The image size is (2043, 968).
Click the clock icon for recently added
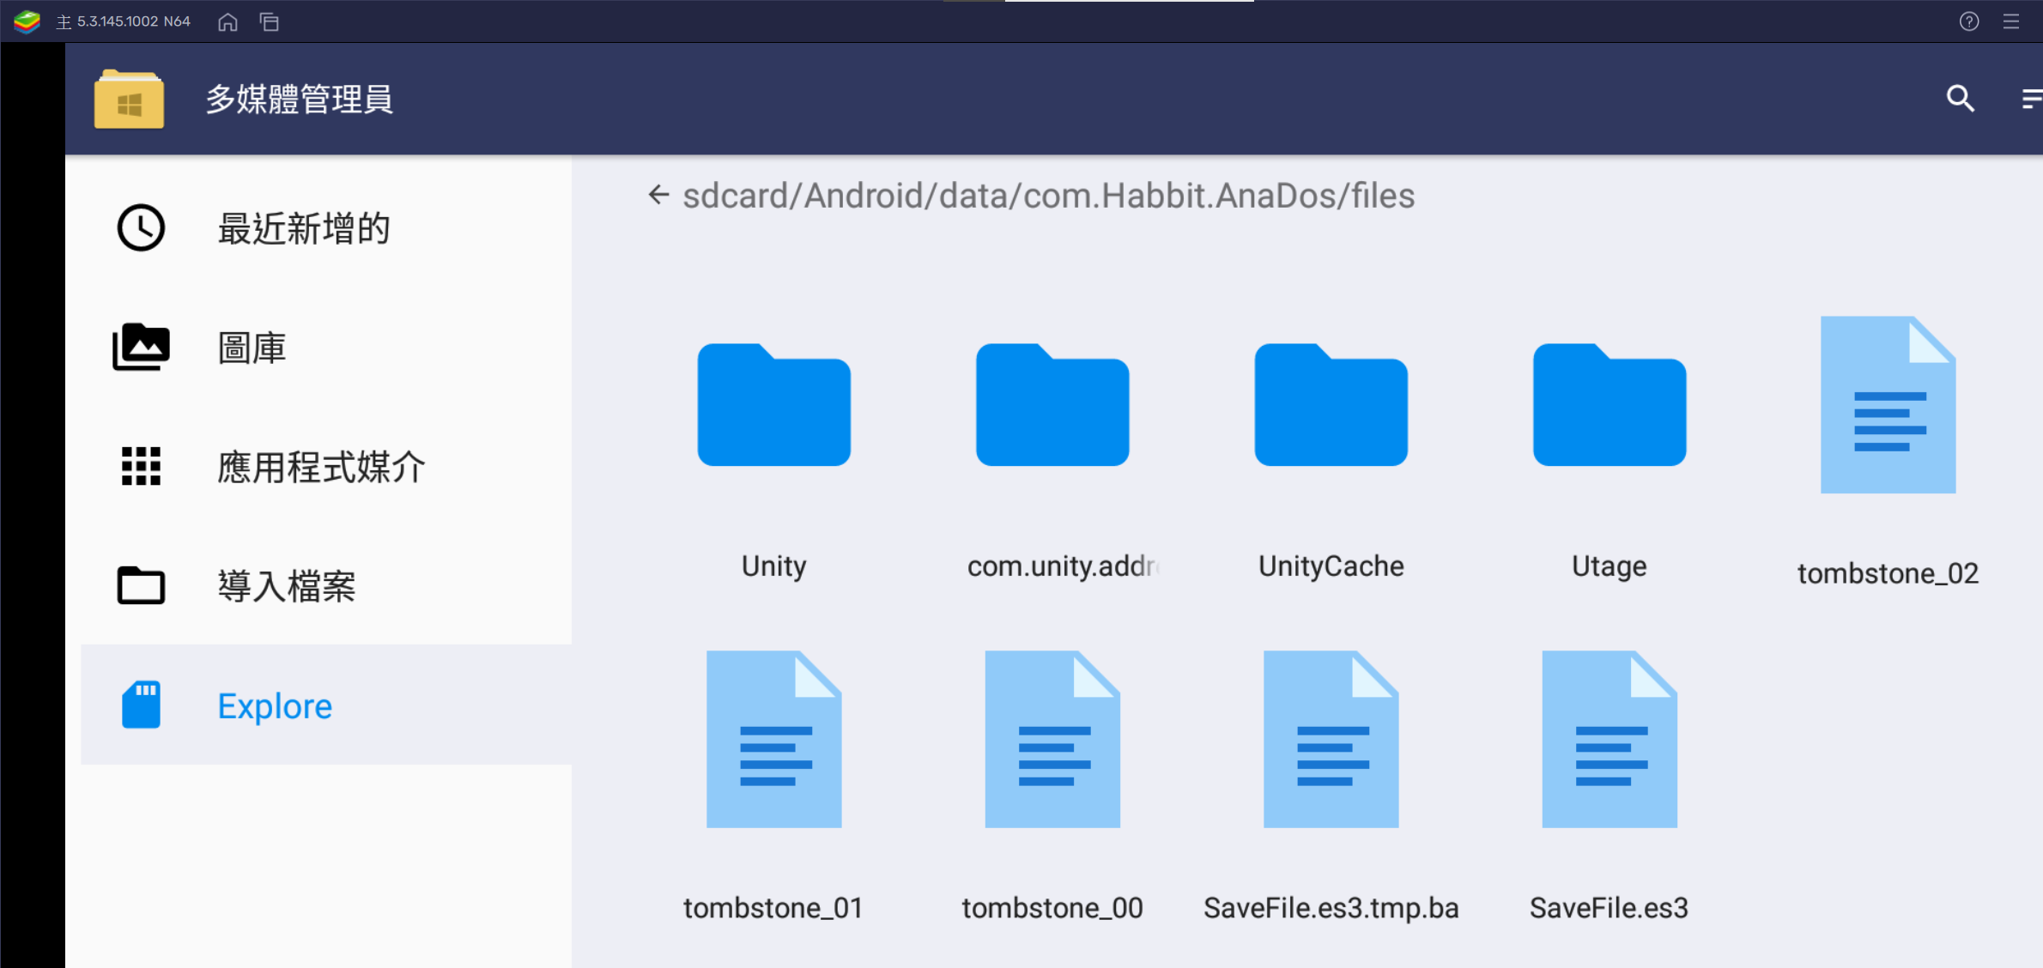tap(141, 227)
